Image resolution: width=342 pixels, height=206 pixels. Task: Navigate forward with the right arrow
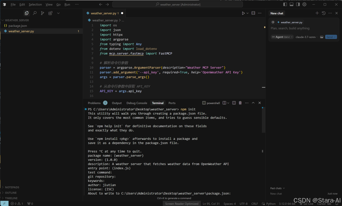pyautogui.click(x=107, y=4)
